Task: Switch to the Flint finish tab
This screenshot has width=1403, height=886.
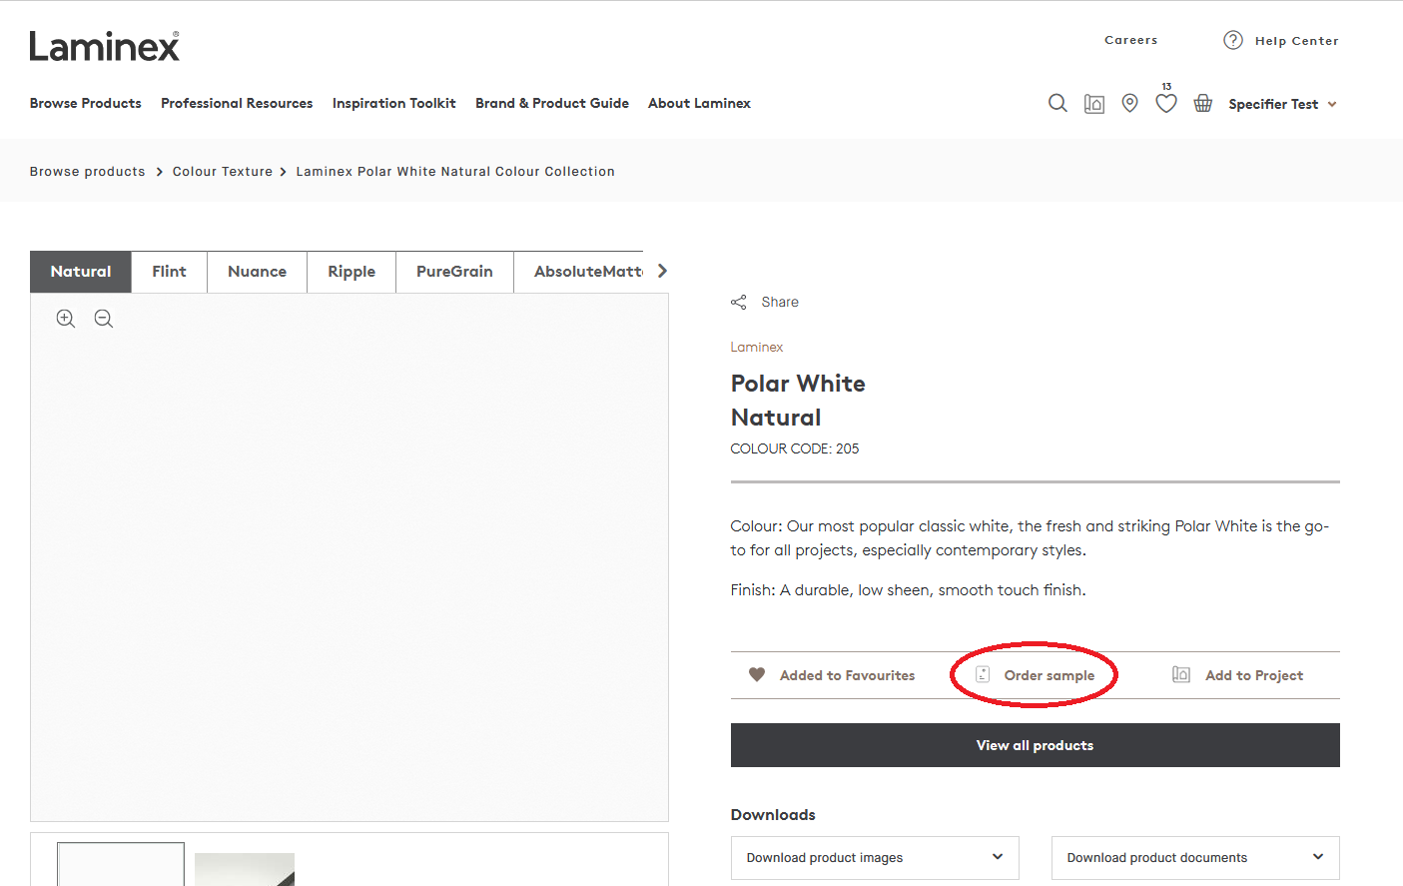Action: (x=169, y=272)
